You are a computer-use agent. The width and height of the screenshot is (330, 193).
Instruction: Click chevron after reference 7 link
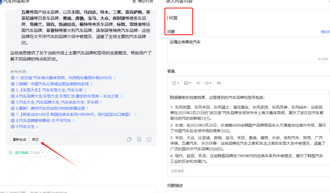tap(135, 114)
